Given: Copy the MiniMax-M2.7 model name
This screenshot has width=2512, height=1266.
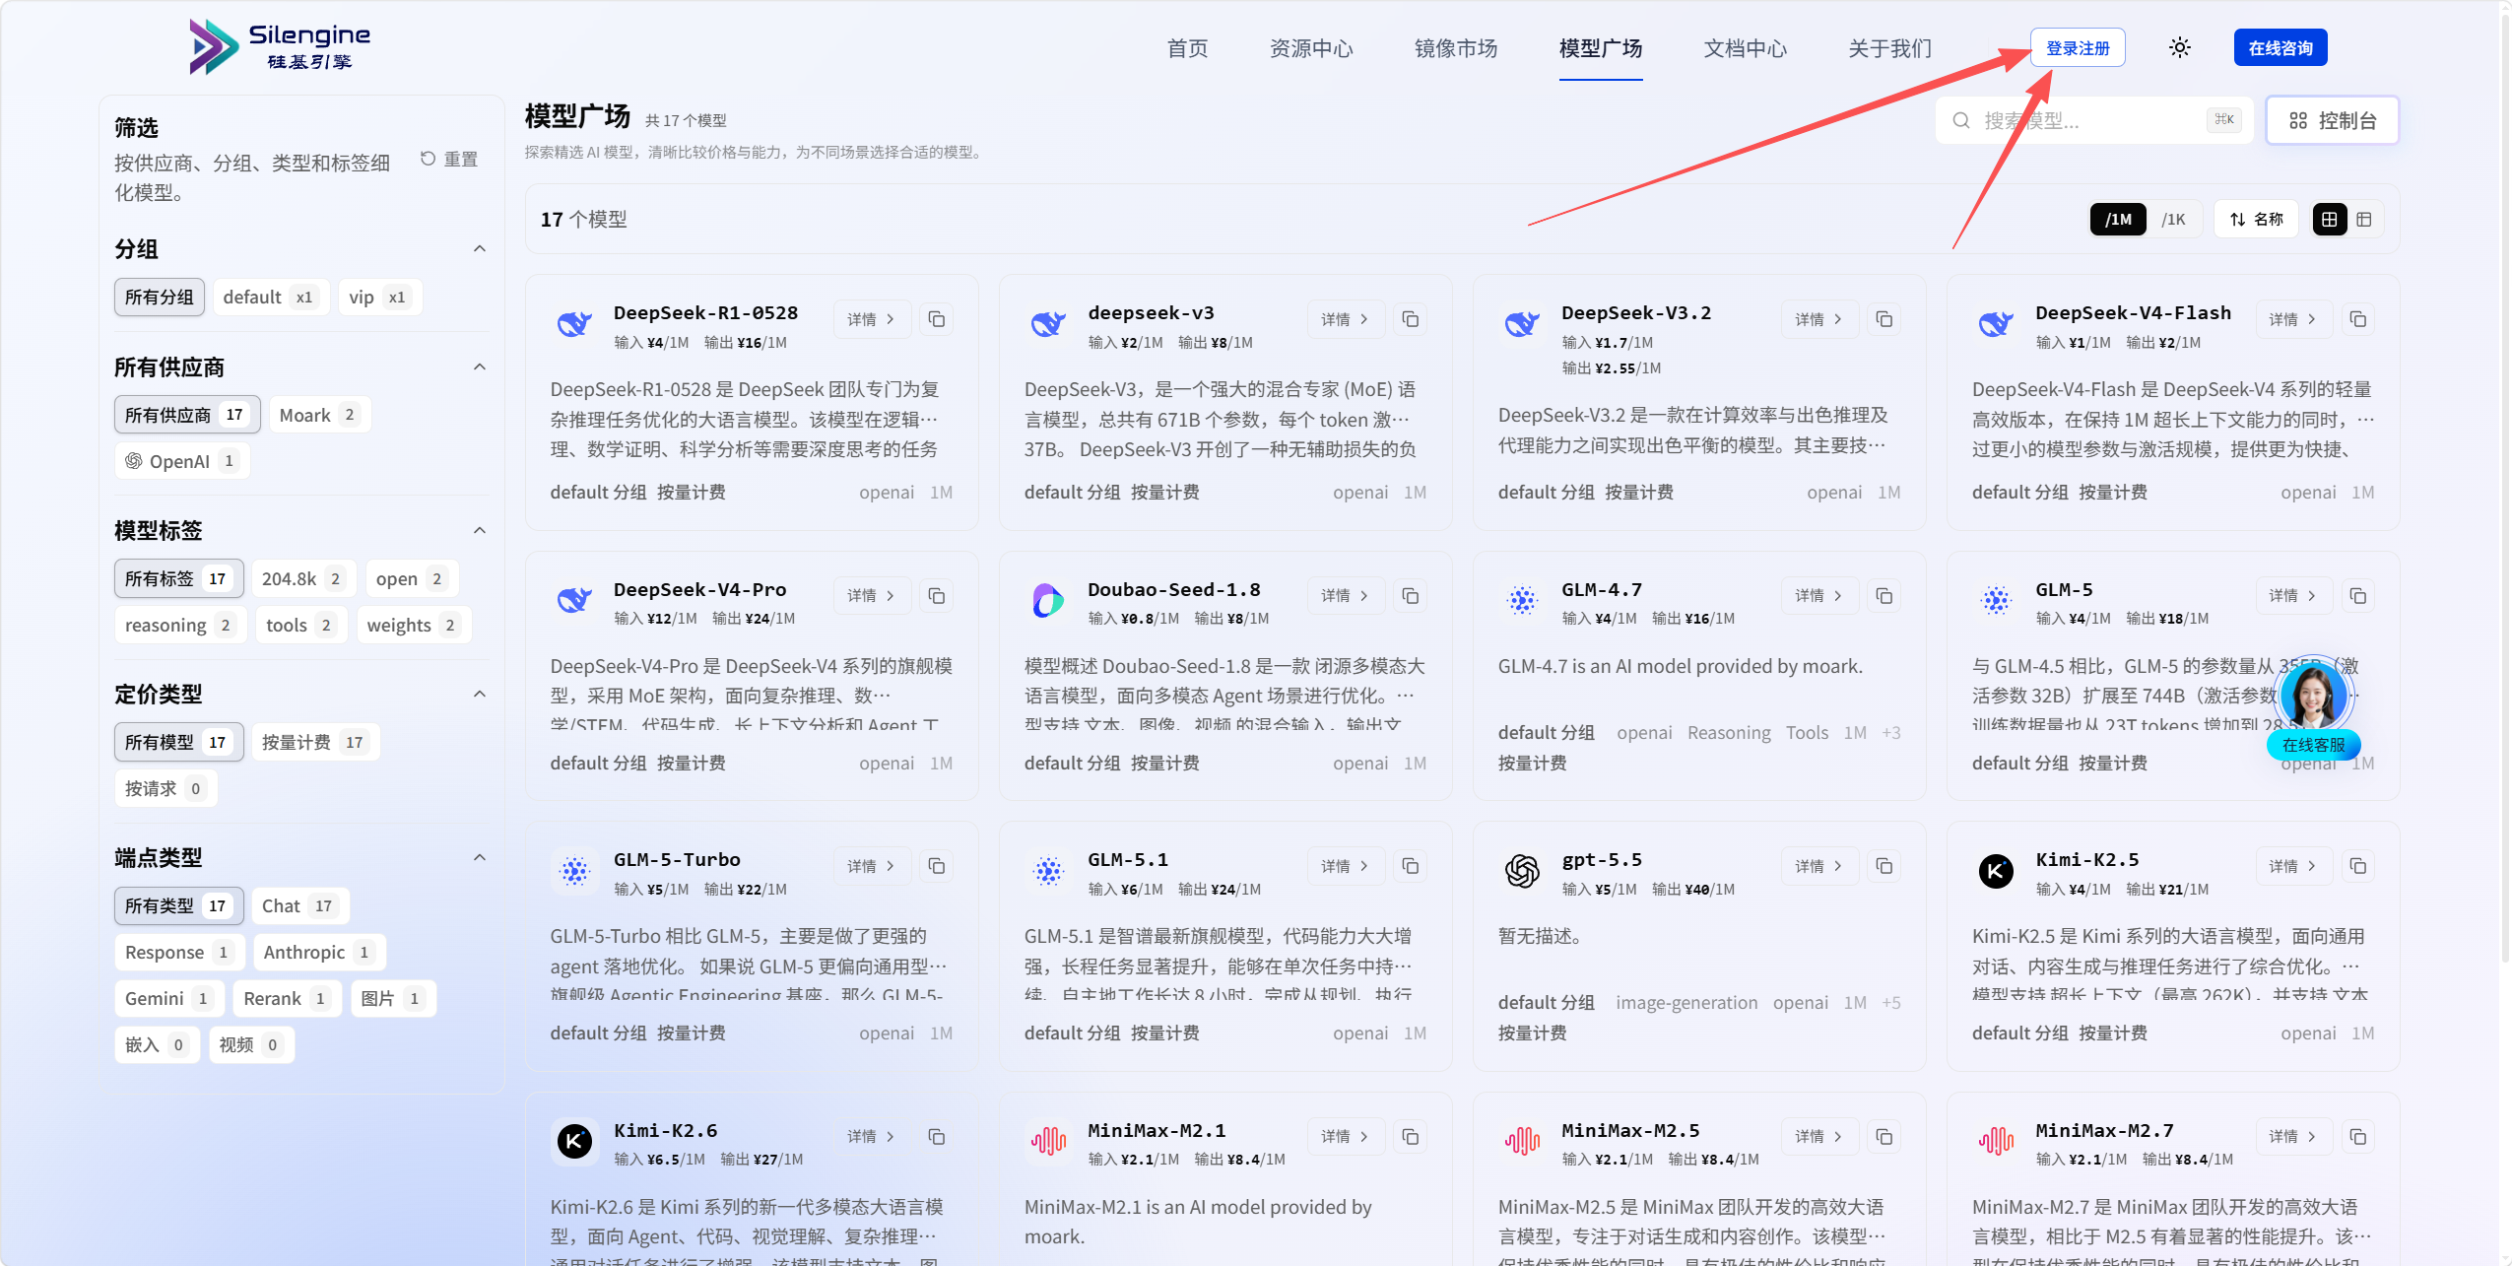Looking at the screenshot, I should [2357, 1137].
